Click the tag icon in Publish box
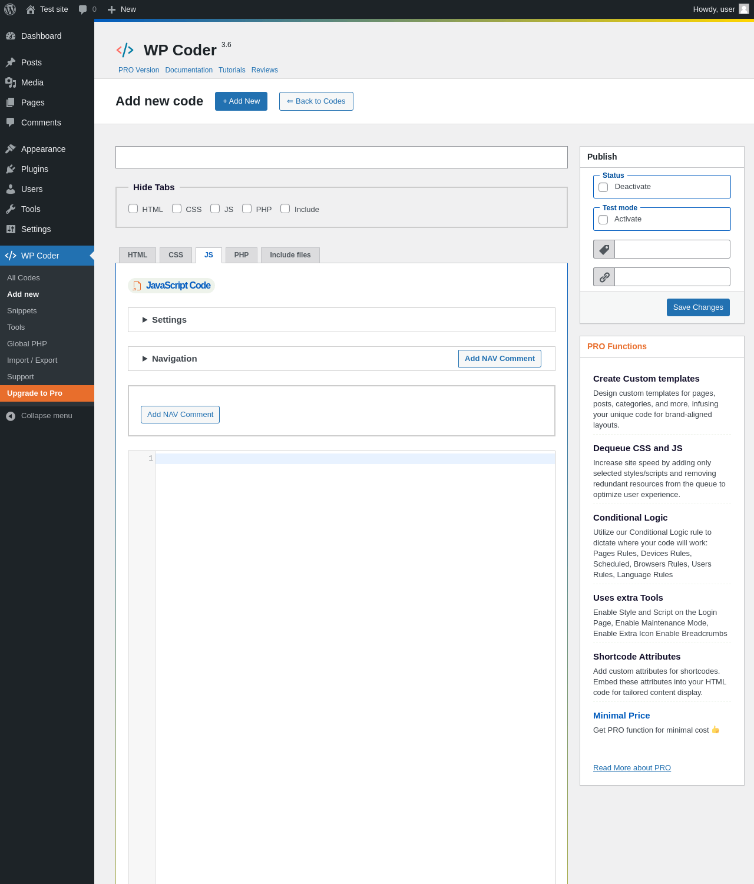The image size is (754, 884). click(x=604, y=249)
